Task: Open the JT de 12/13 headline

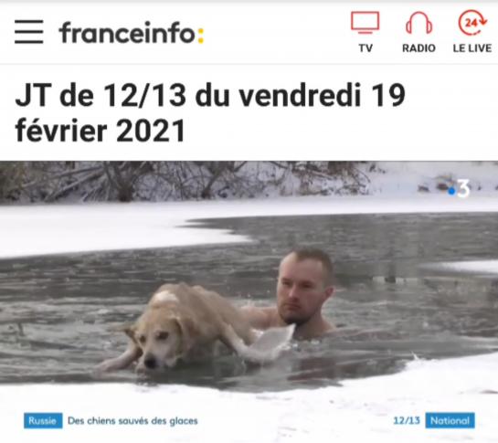Action: tap(210, 112)
